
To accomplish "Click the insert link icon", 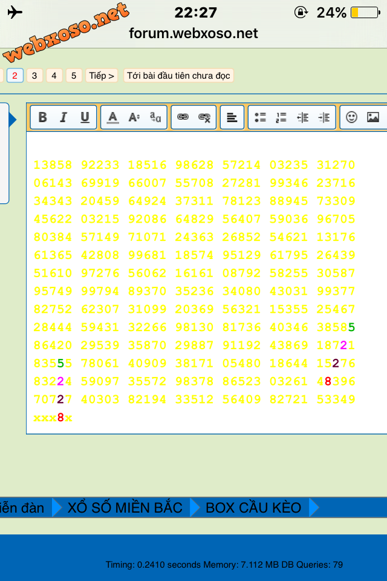I will tap(183, 117).
